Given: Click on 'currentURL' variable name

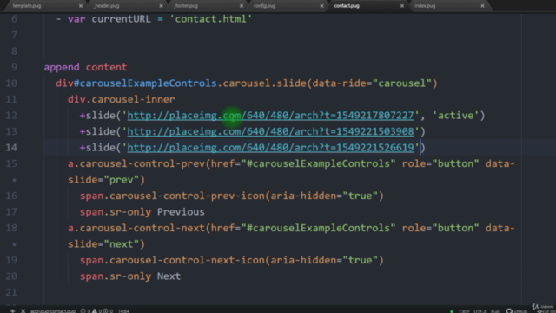Looking at the screenshot, I should (122, 19).
